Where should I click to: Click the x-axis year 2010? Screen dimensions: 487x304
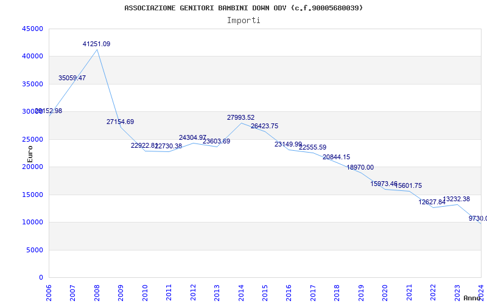[x=145, y=293]
